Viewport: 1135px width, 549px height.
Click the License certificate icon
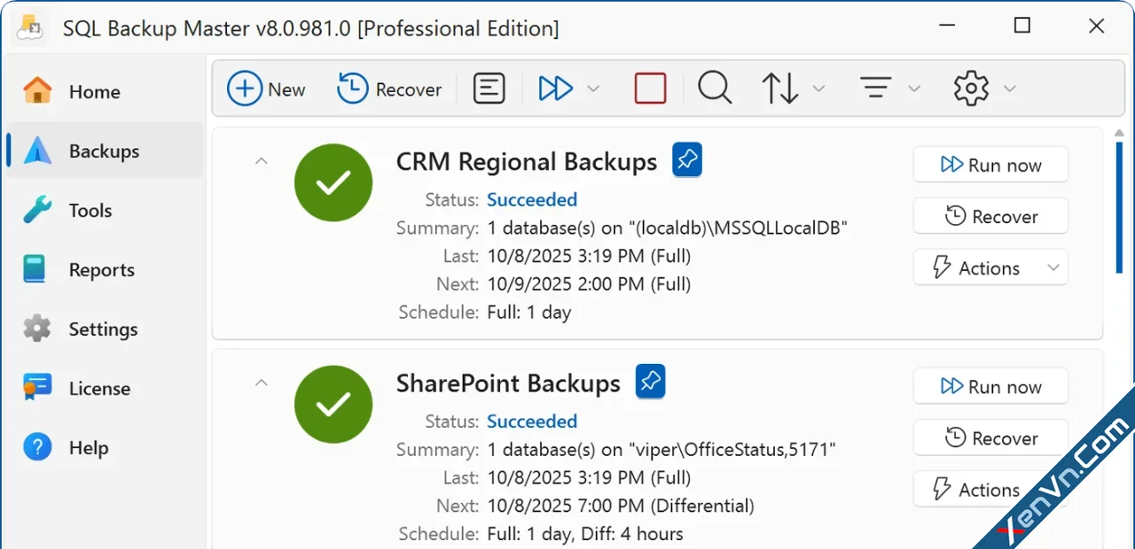pyautogui.click(x=35, y=388)
